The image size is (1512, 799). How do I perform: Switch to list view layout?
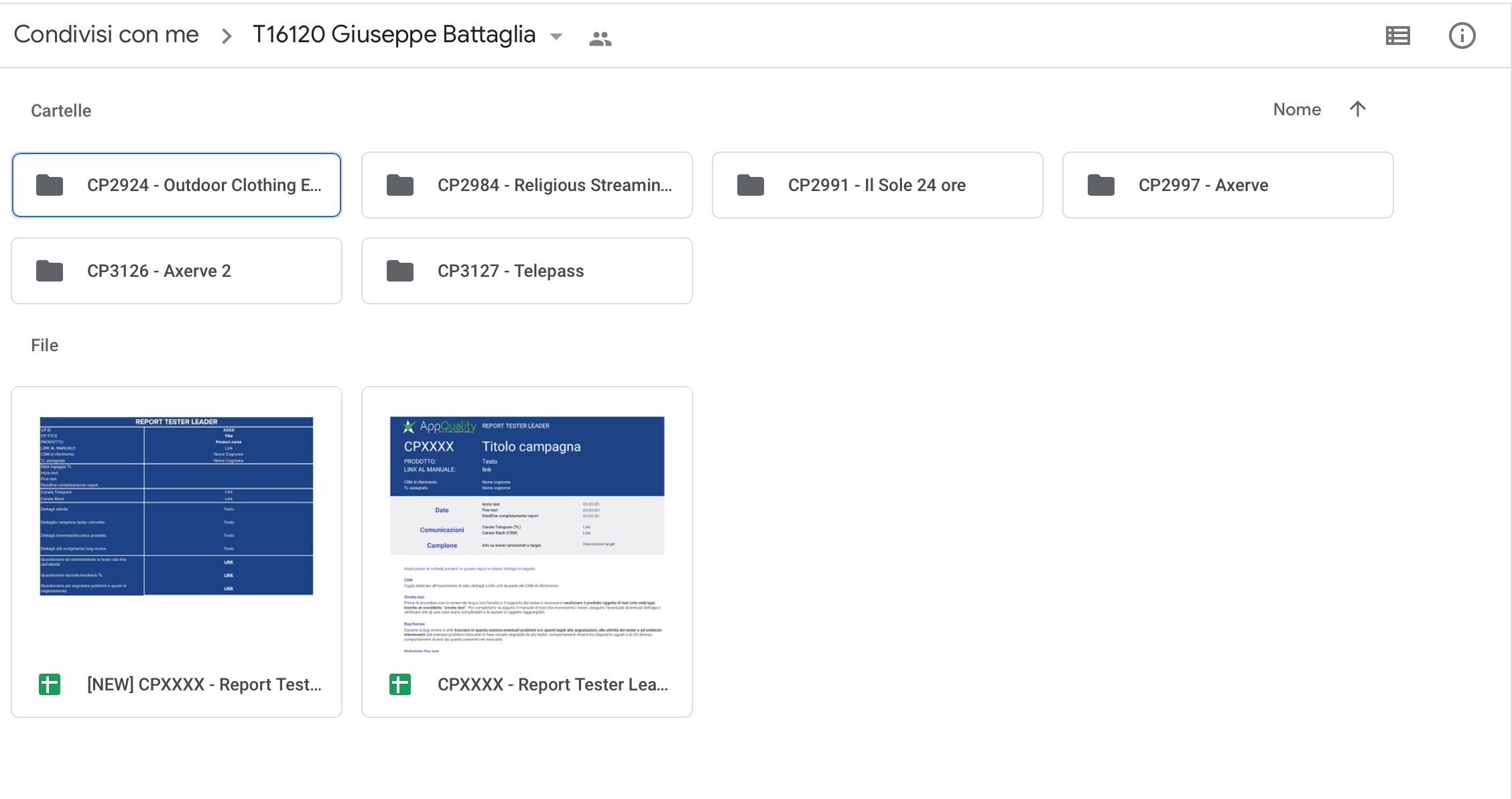[x=1397, y=36]
